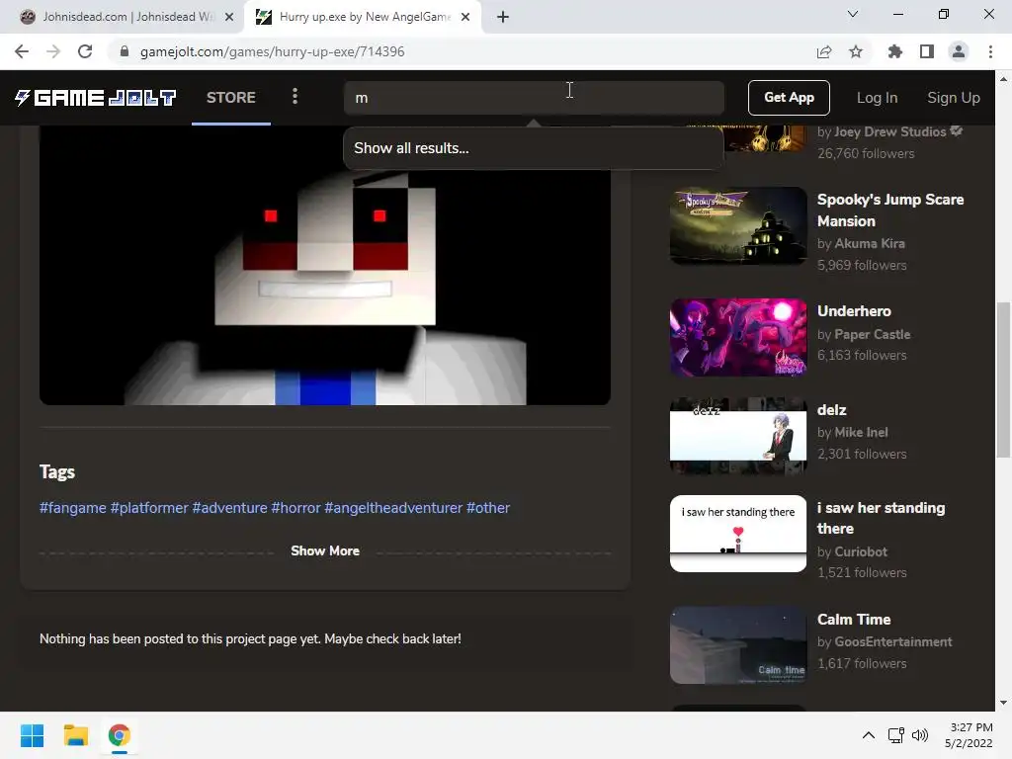The height and width of the screenshot is (759, 1012).
Task: Open the Calm Time title link
Action: click(854, 620)
